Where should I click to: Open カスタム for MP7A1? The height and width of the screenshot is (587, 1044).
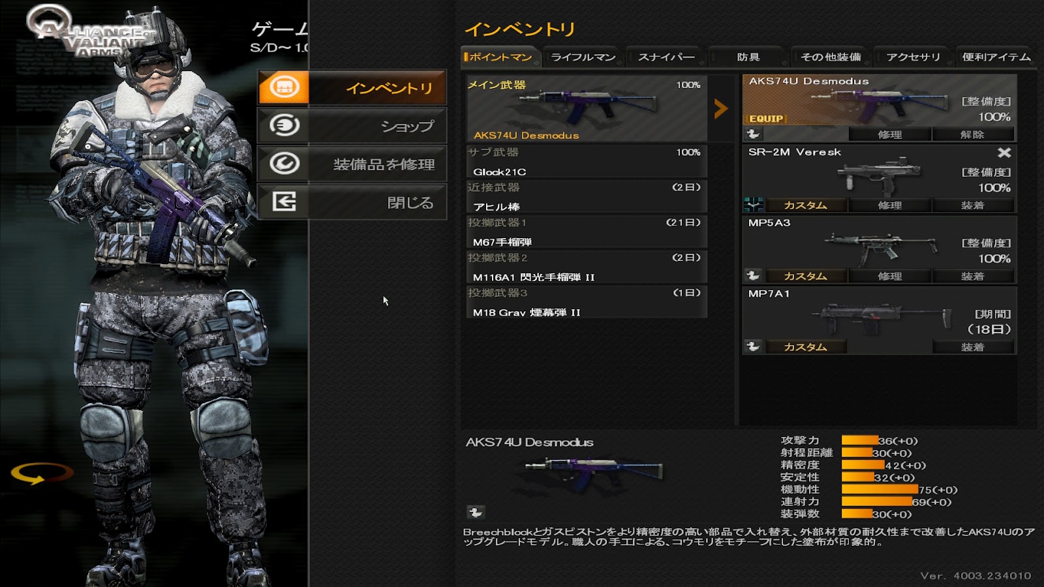point(805,348)
